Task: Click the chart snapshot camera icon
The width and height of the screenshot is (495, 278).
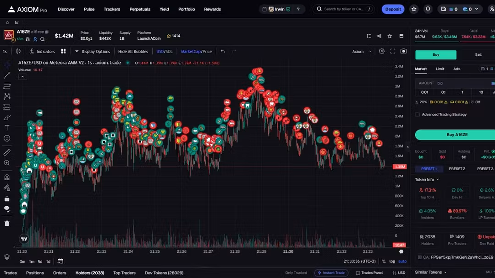Action: [x=403, y=51]
